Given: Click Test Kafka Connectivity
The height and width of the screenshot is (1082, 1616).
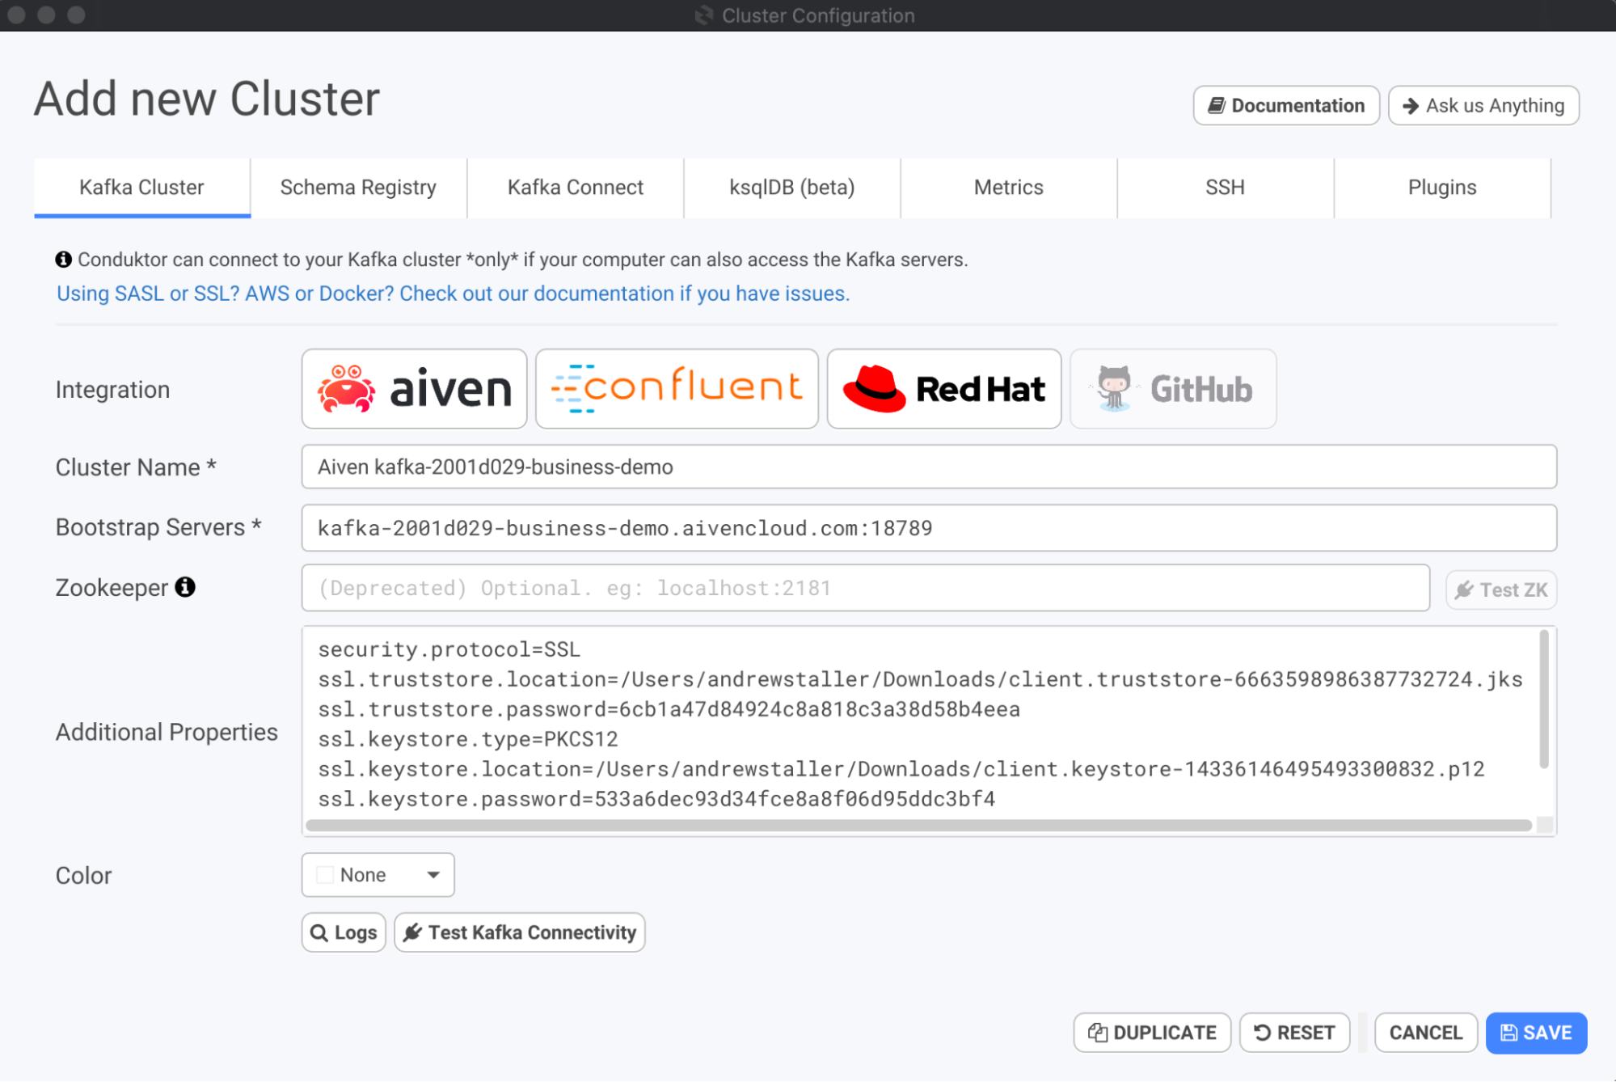Looking at the screenshot, I should 520,932.
